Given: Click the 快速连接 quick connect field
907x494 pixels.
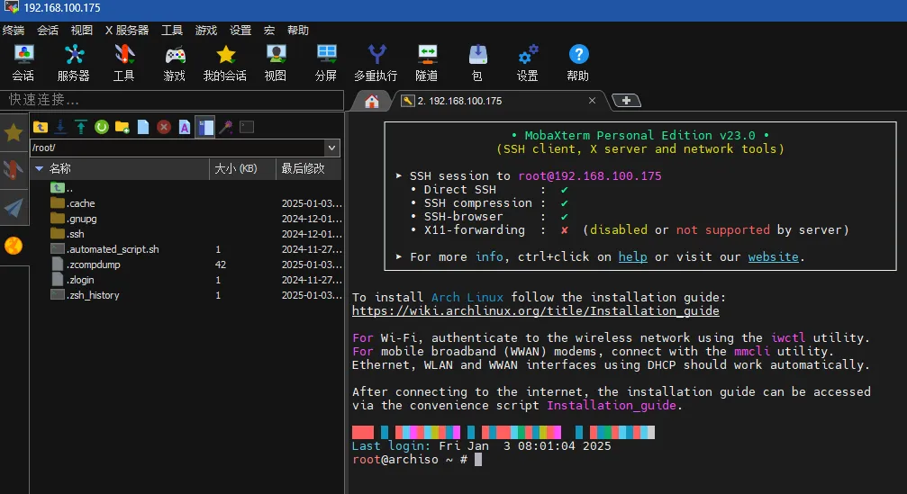Looking at the screenshot, I should point(172,100).
